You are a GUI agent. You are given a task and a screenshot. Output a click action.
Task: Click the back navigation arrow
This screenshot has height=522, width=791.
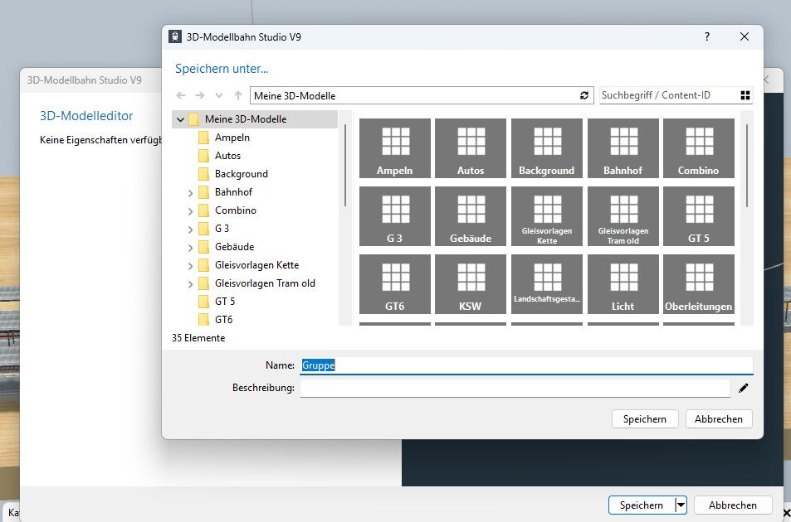pyautogui.click(x=181, y=96)
